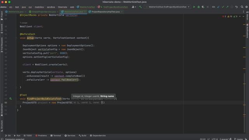Open the run configuration dropdown

tap(167, 7)
